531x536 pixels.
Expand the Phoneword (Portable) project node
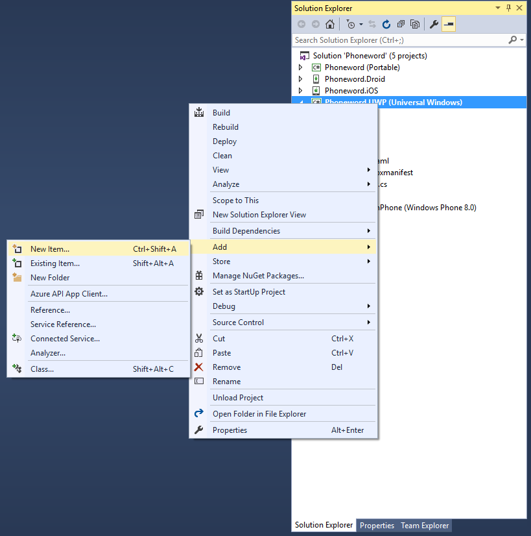(300, 67)
